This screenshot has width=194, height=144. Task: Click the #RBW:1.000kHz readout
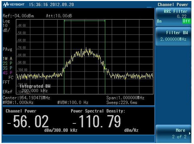tap(18, 102)
